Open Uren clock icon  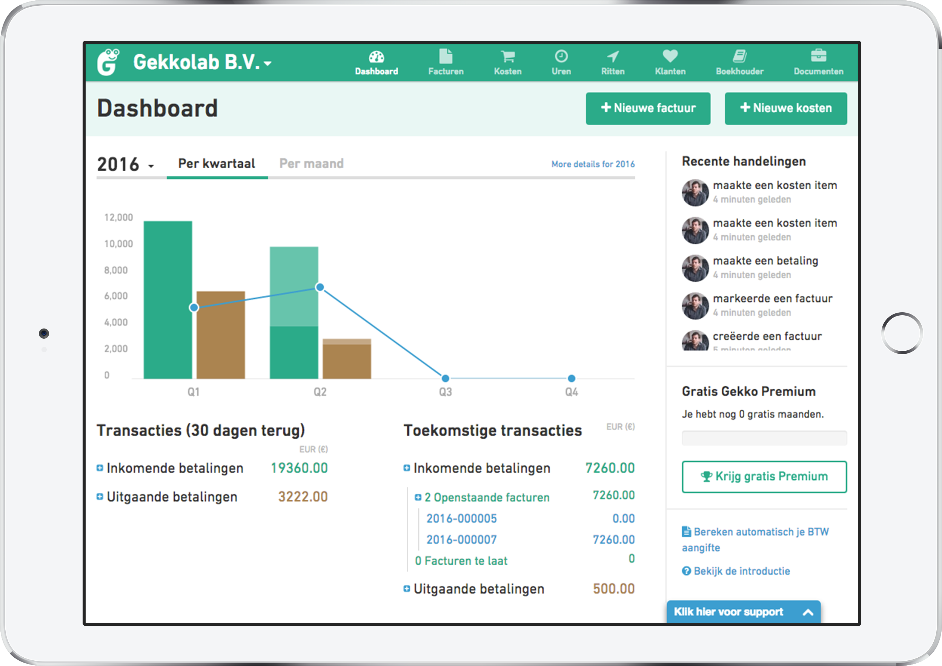coord(561,56)
